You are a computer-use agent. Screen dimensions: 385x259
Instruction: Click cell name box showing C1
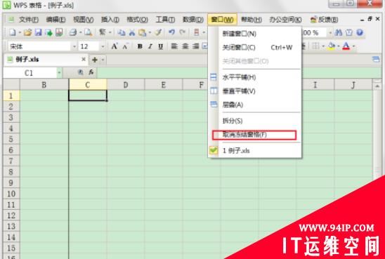coord(30,73)
